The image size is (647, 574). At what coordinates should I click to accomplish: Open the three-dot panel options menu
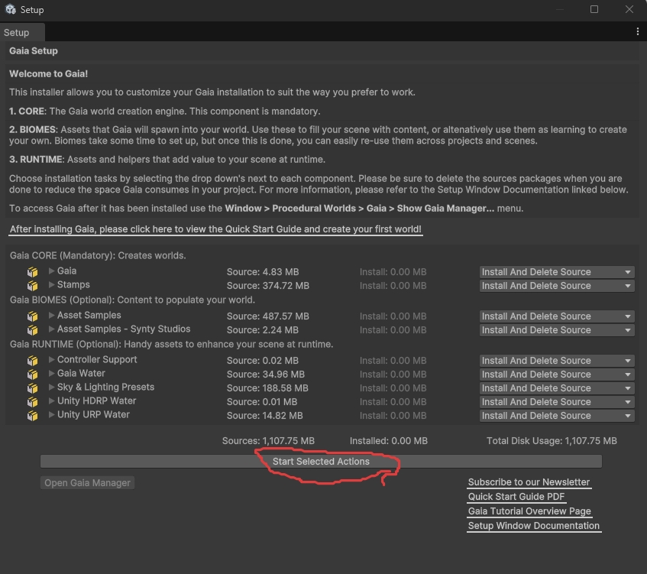coord(638,32)
